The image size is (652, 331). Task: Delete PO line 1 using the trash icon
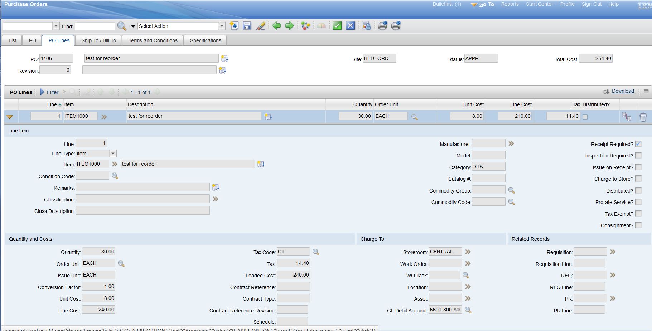click(x=643, y=117)
